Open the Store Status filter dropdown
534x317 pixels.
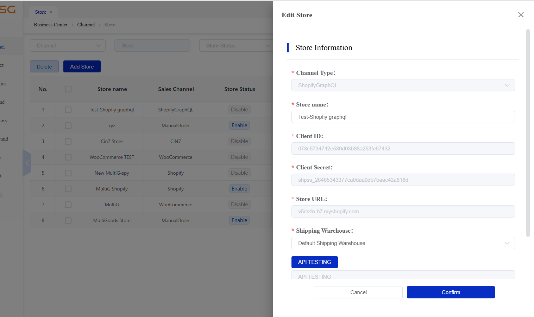236,46
